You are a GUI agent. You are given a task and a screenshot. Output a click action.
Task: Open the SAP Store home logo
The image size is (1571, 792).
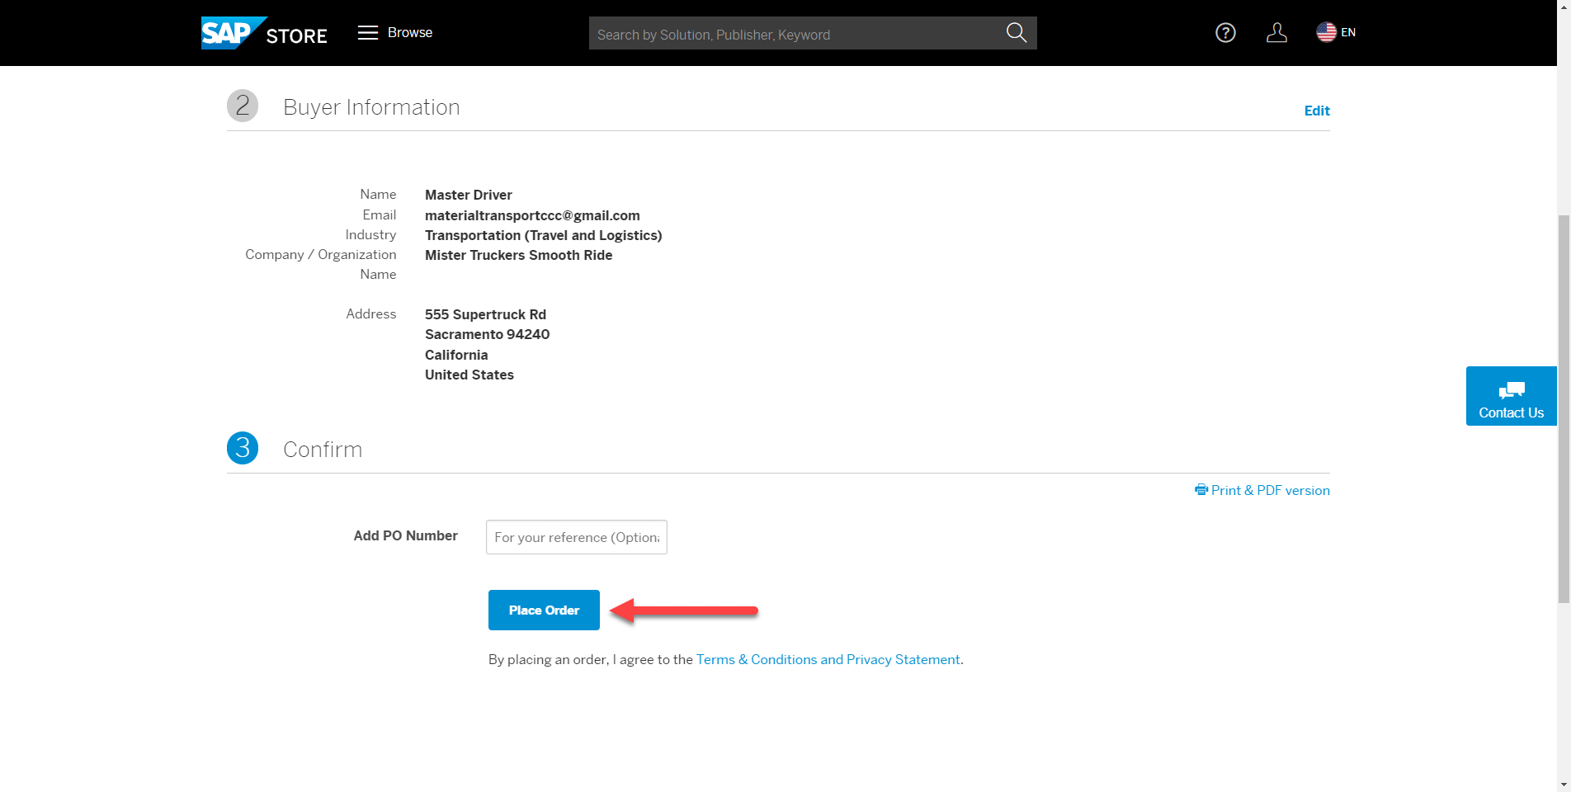pos(264,33)
